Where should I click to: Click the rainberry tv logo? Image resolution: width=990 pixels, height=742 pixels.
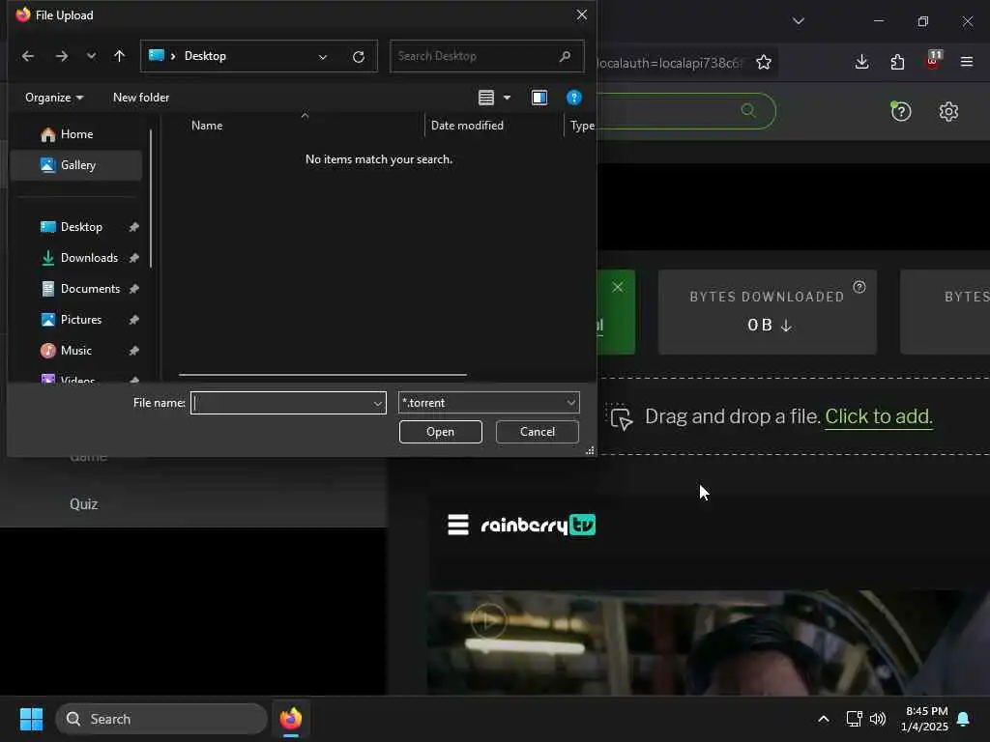pos(538,525)
